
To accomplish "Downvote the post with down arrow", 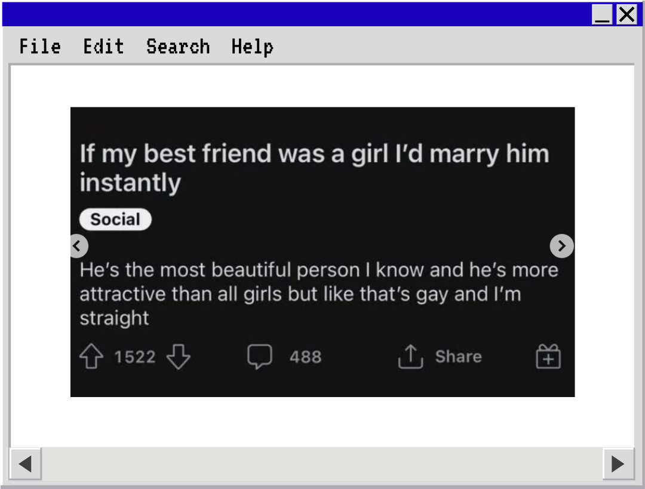I will pos(178,357).
